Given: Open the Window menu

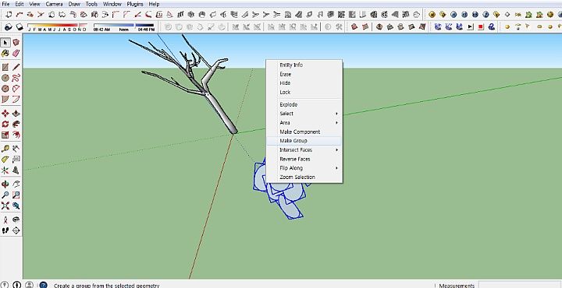Looking at the screenshot, I should click(112, 4).
